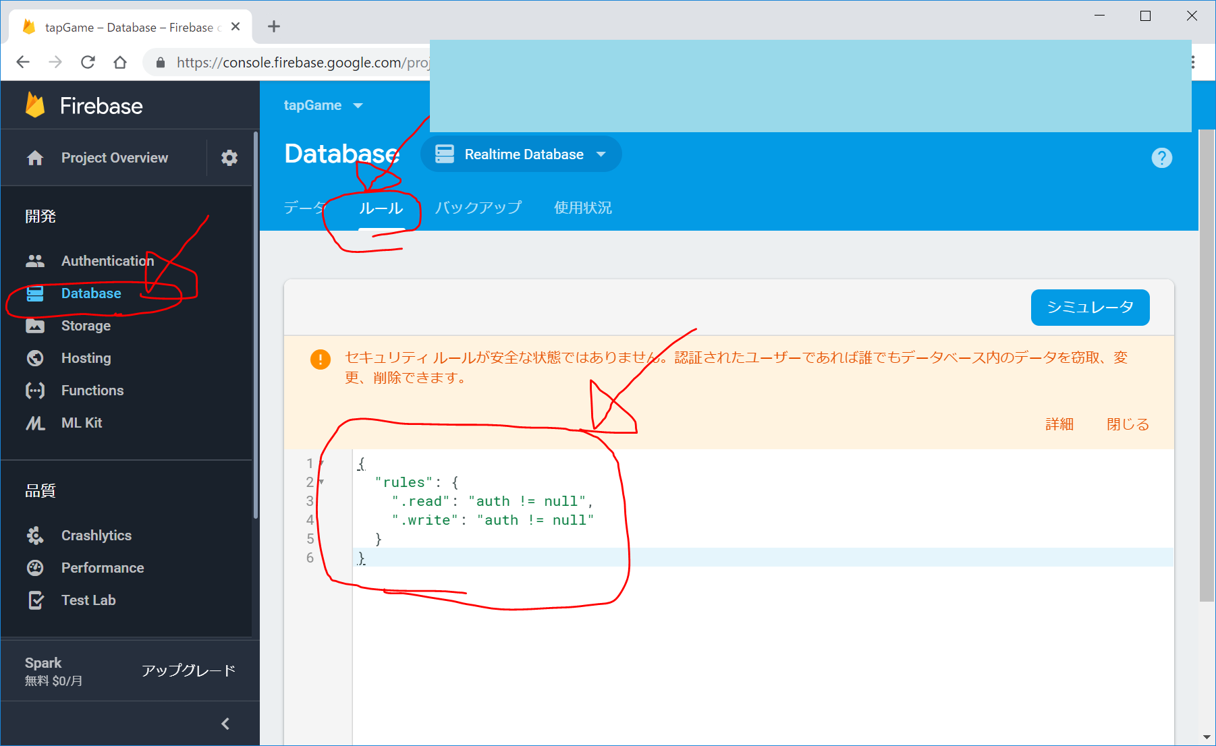Click the Storage image icon
The image size is (1216, 746).
coord(35,326)
